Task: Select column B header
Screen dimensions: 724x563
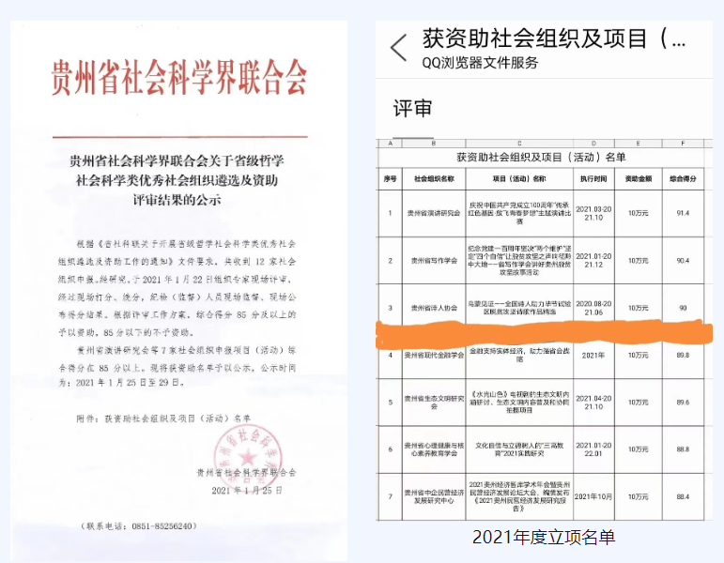Action: (x=433, y=144)
